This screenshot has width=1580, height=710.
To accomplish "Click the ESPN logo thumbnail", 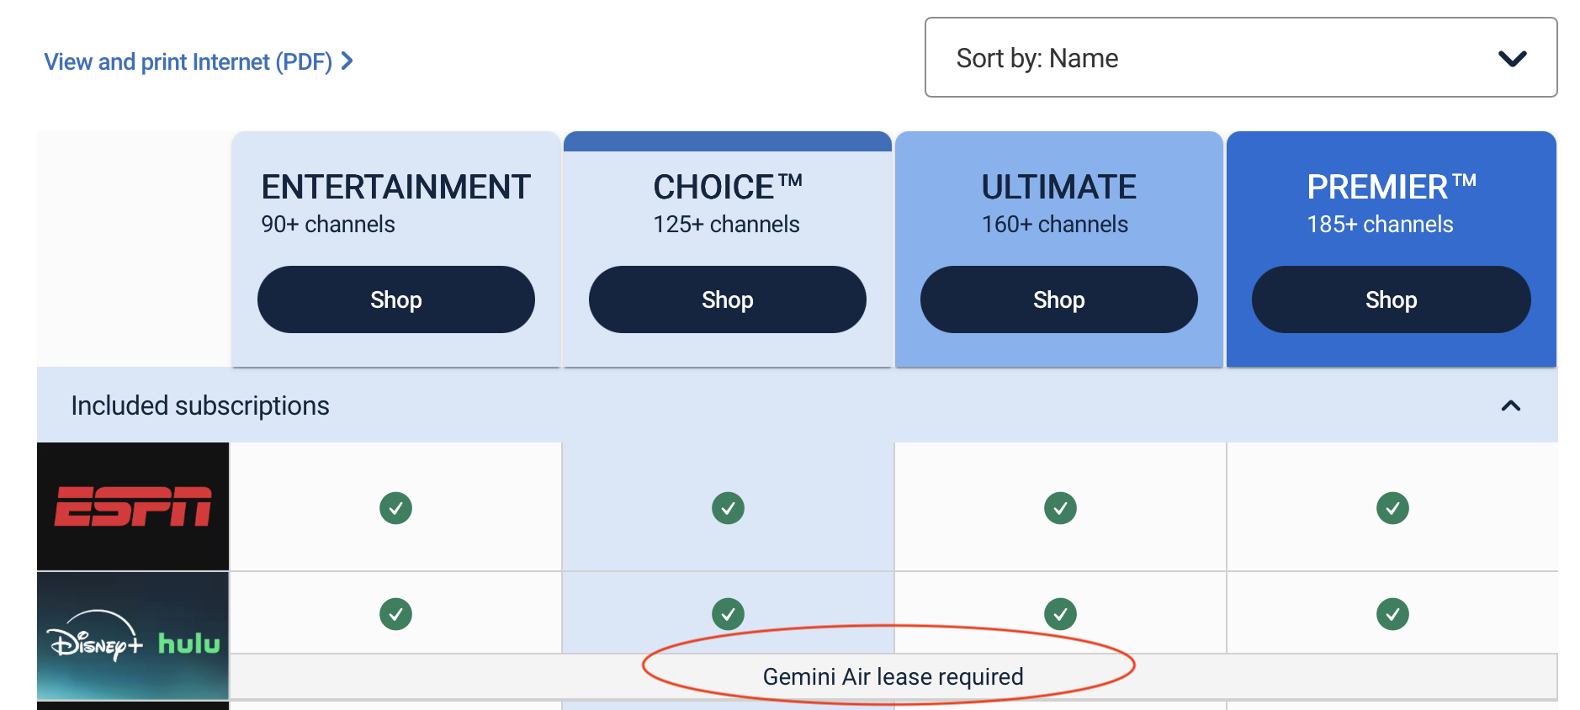I will pyautogui.click(x=133, y=506).
